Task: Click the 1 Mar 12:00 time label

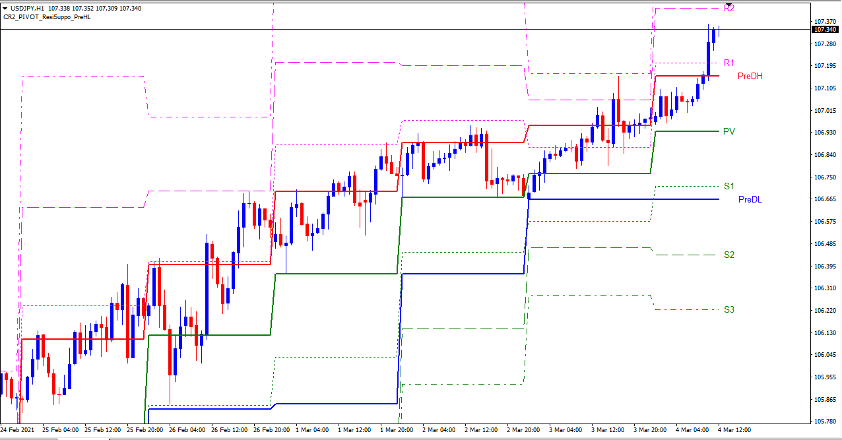Action: (356, 429)
